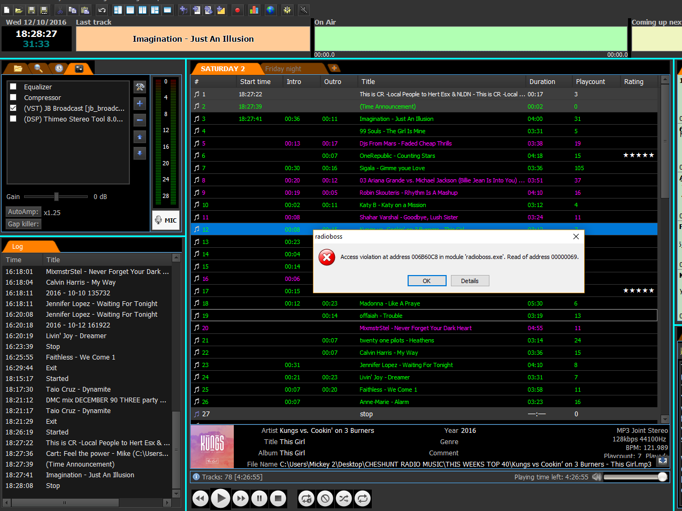Image resolution: width=682 pixels, height=511 pixels.
Task: Add an effect with the plus button
Action: (140, 104)
